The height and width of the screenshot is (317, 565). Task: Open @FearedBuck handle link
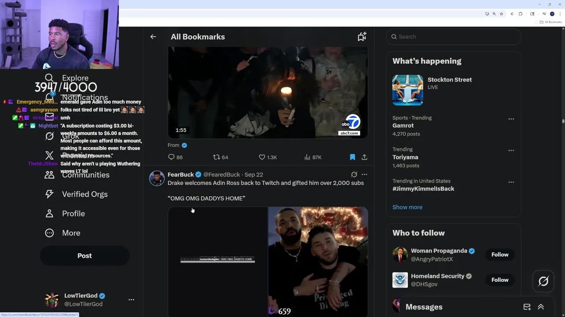(222, 175)
